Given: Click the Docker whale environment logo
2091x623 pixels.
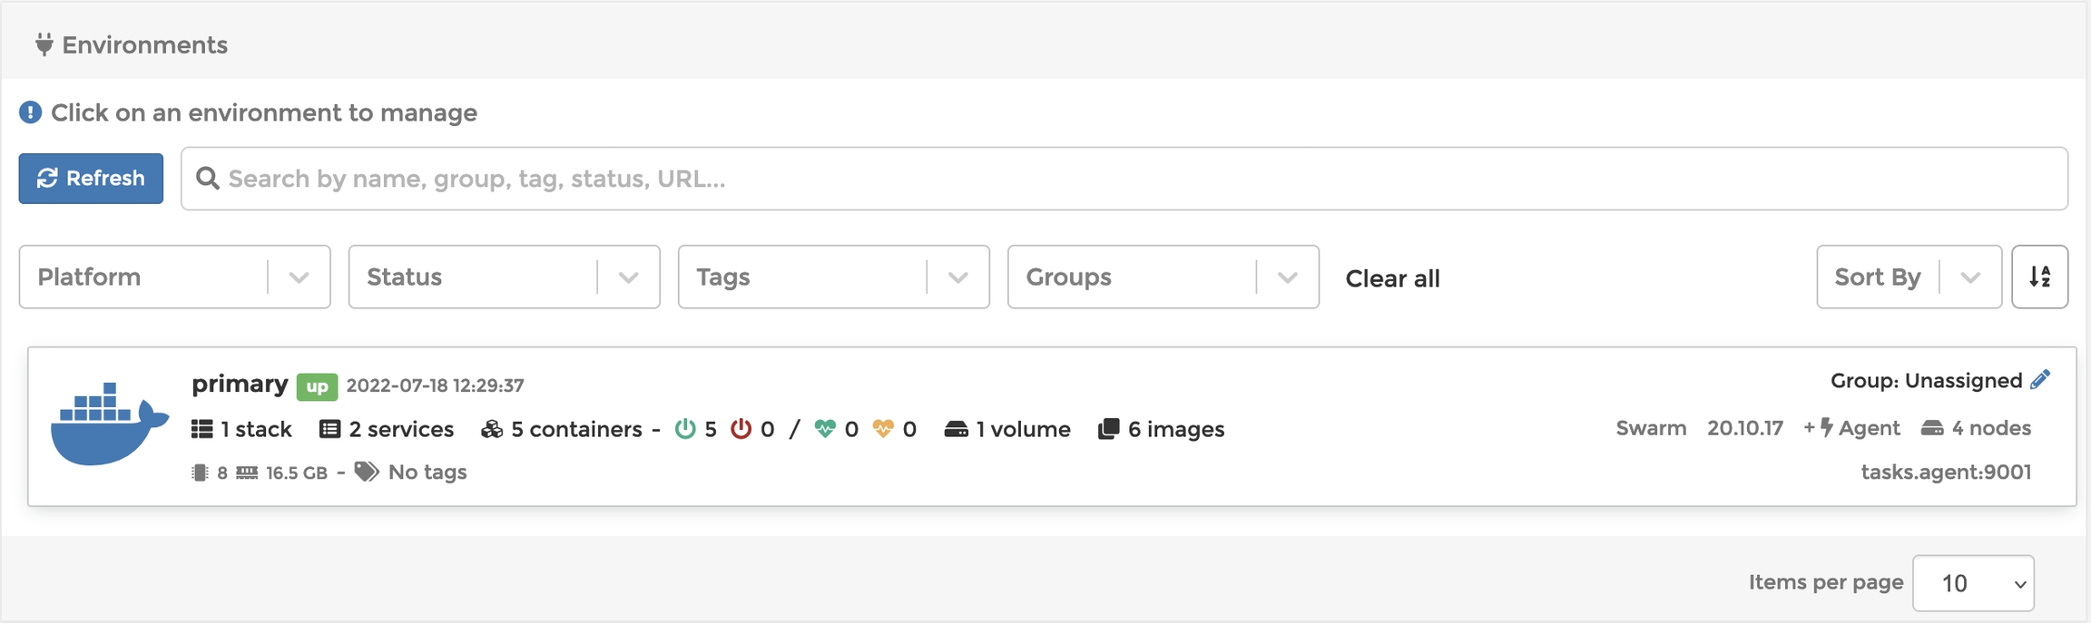Looking at the screenshot, I should (109, 424).
